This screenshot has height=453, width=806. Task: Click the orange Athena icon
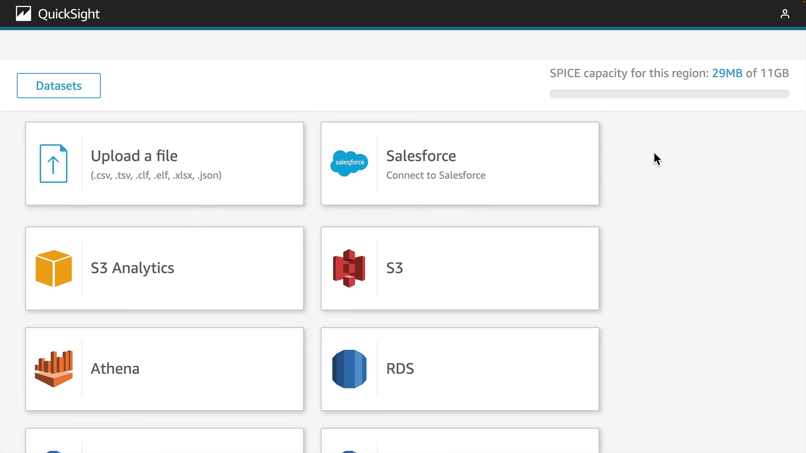coord(54,369)
